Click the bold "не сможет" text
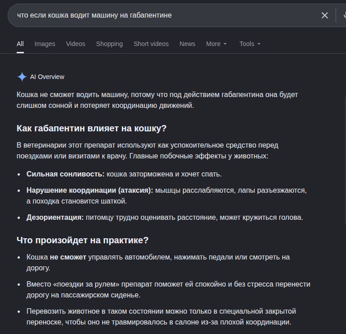The width and height of the screenshot is (346, 334). (x=68, y=257)
